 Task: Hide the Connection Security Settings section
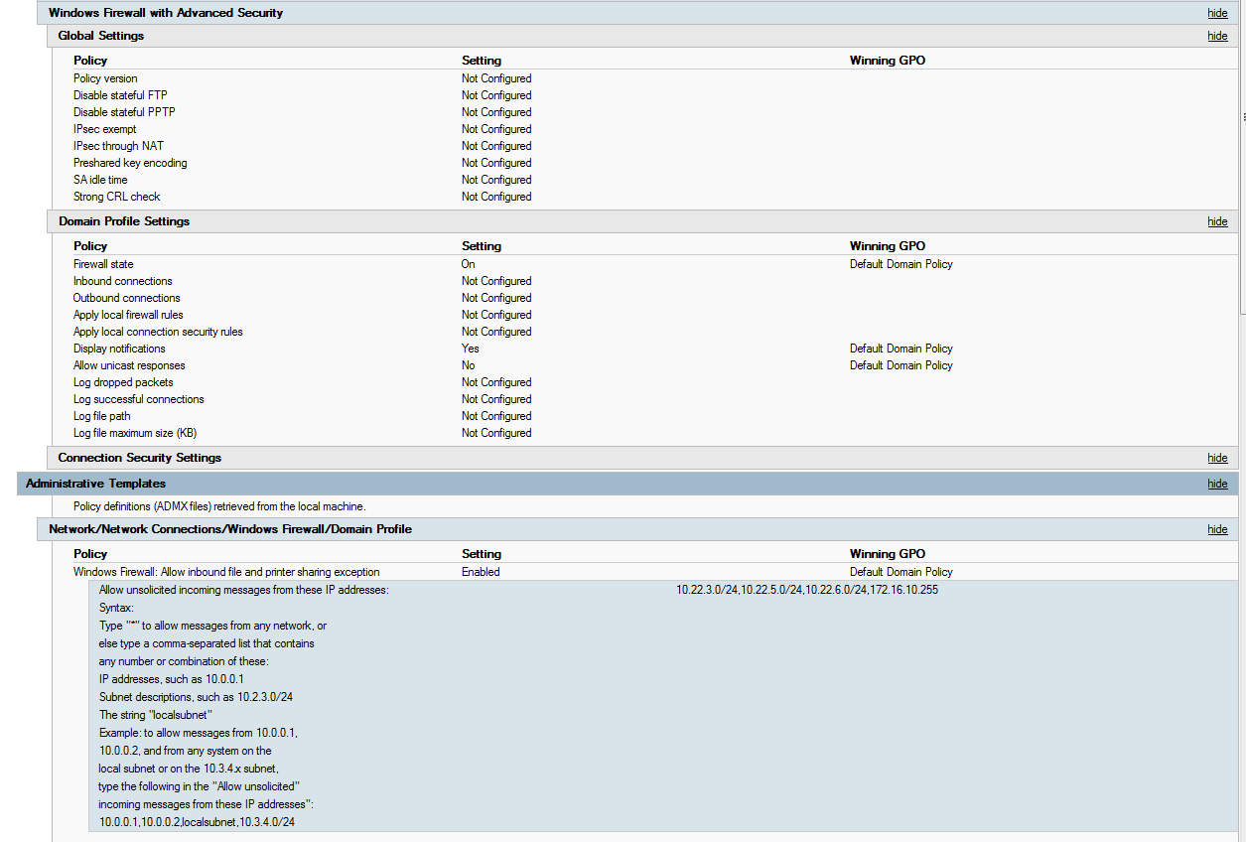coord(1217,457)
